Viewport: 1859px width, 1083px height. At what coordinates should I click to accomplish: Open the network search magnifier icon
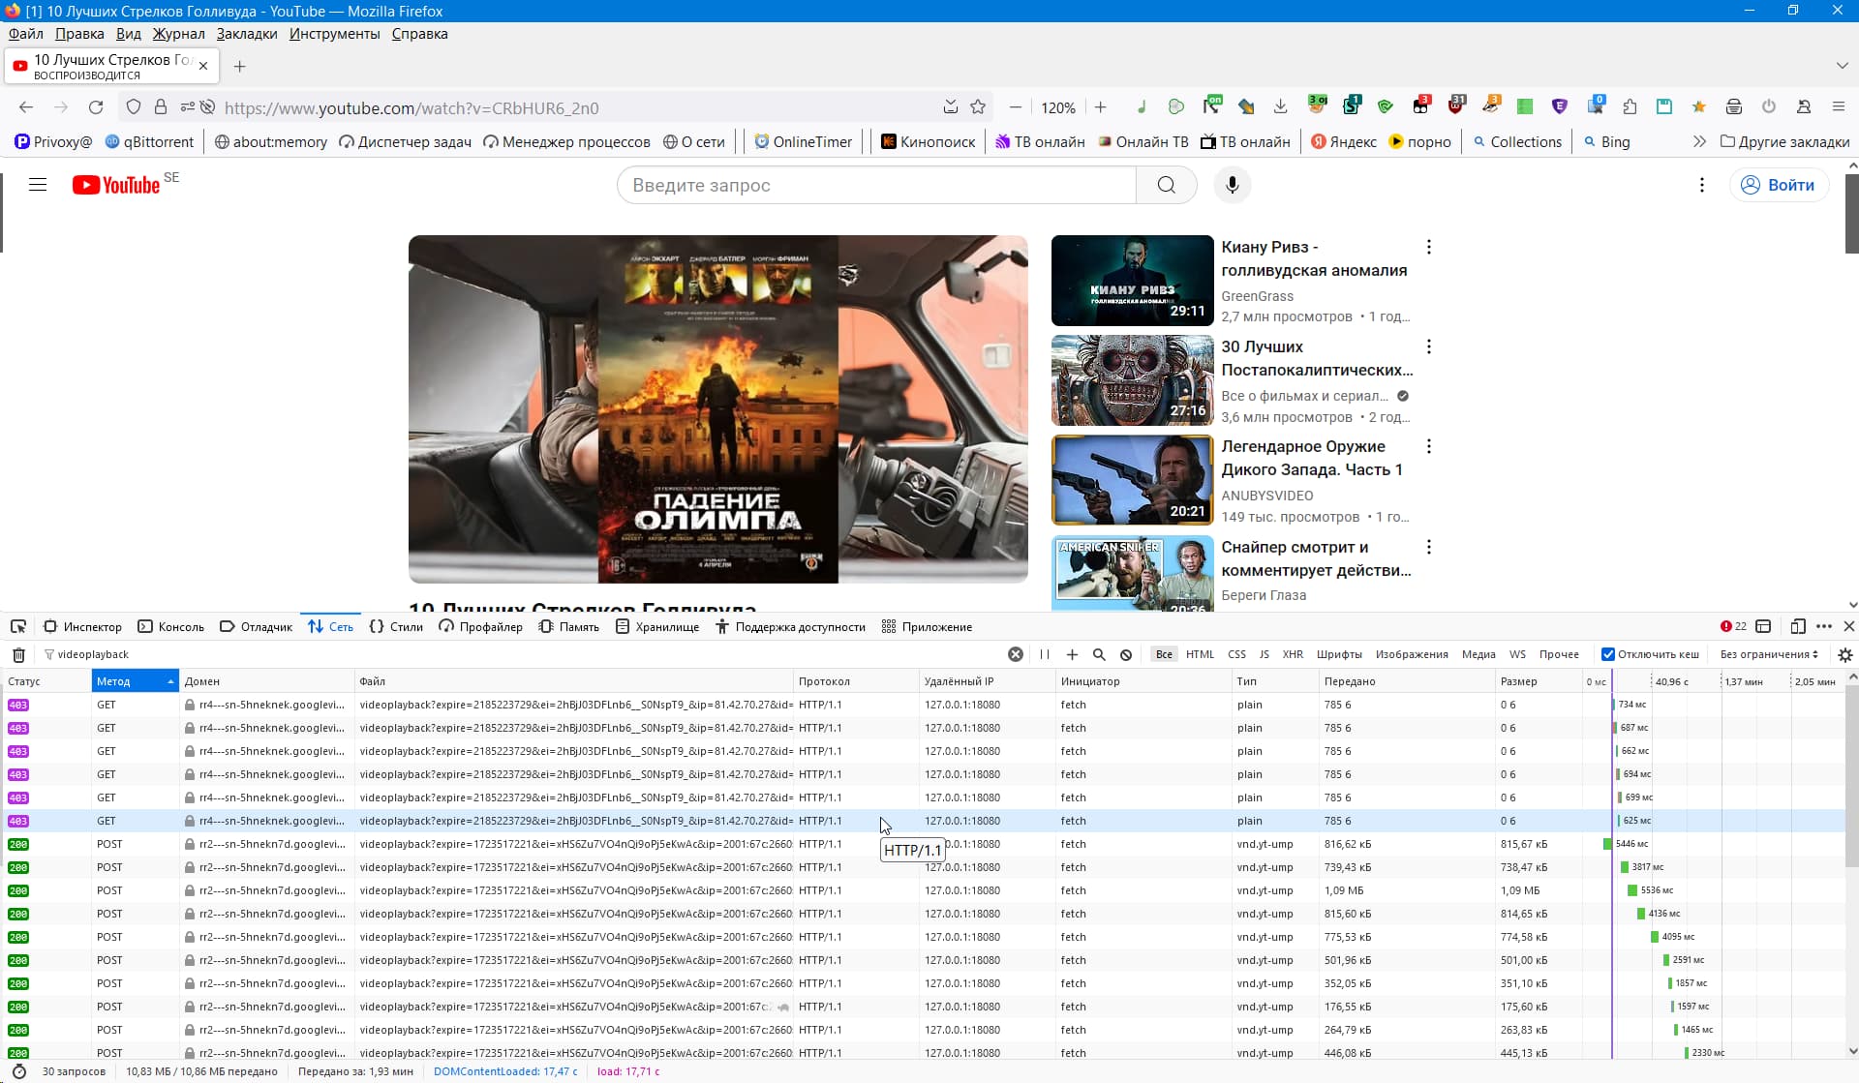[x=1099, y=654]
